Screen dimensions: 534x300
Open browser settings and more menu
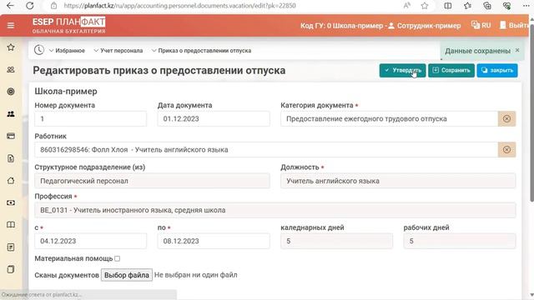(526, 6)
